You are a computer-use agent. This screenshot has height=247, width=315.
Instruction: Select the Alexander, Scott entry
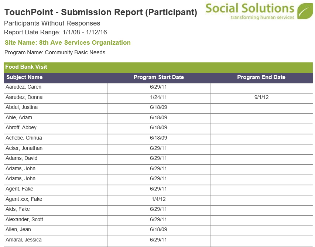[x=24, y=219]
